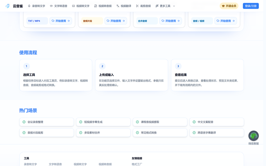Select the 音频片段裁剪 scenario chip
The height and width of the screenshot is (166, 266).
pos(47,133)
